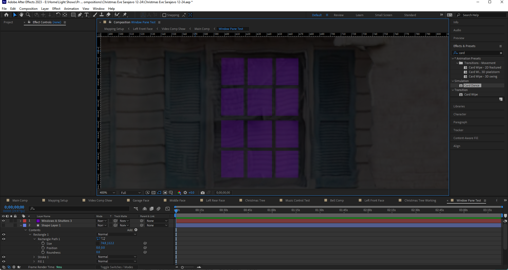Expand the Stroke 1 properties

click(x=34, y=257)
